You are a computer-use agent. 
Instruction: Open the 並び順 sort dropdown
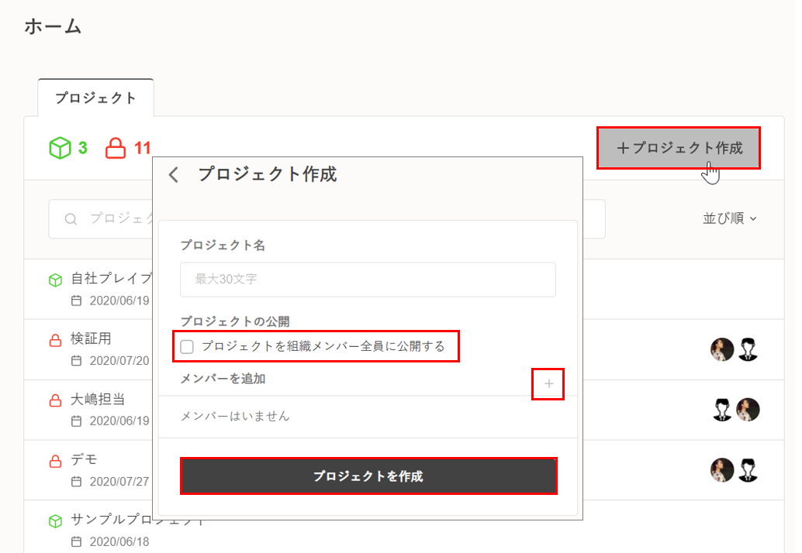click(x=729, y=219)
